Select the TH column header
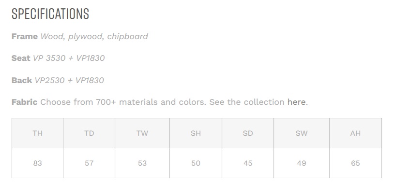394x184 pixels. point(37,133)
